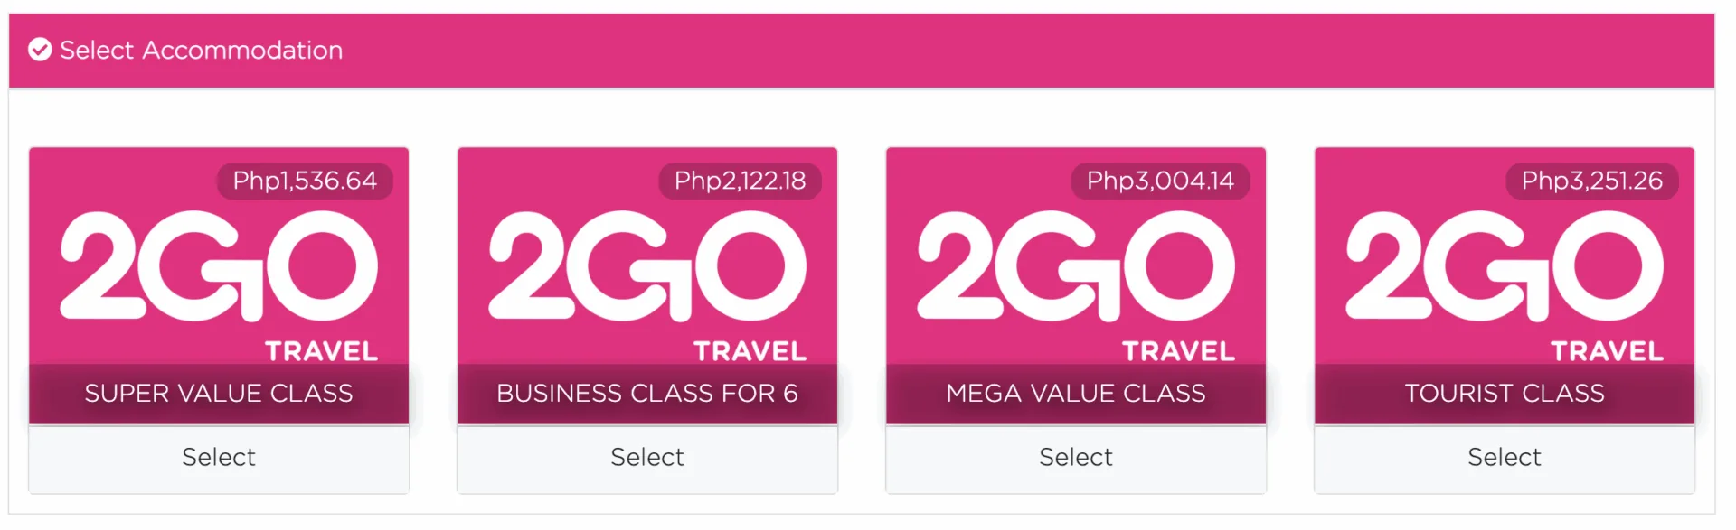Screen dimensions: 1736x530
Task: Click the SUPER VALUE CLASS label
Action: (x=219, y=394)
